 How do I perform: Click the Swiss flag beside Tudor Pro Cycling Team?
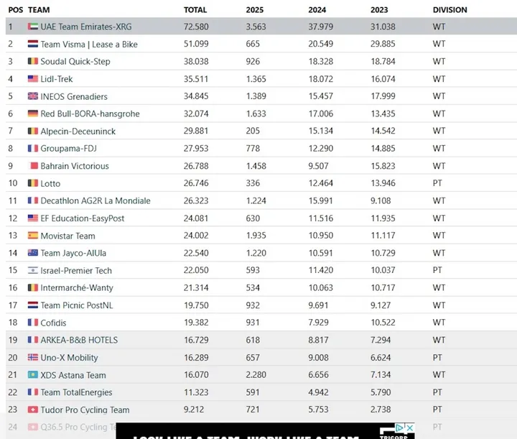click(x=32, y=410)
